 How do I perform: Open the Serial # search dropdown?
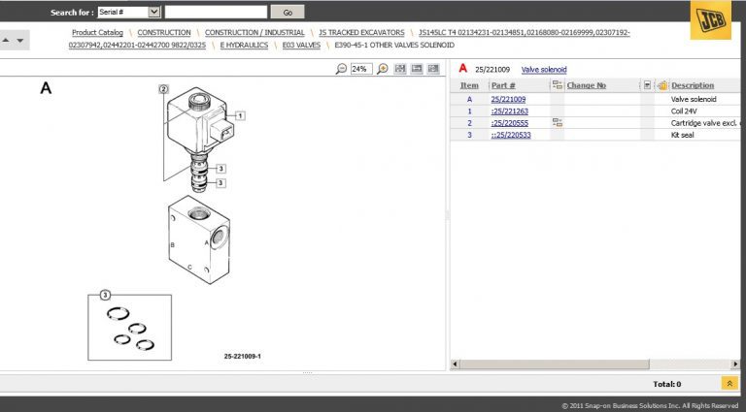(x=154, y=12)
